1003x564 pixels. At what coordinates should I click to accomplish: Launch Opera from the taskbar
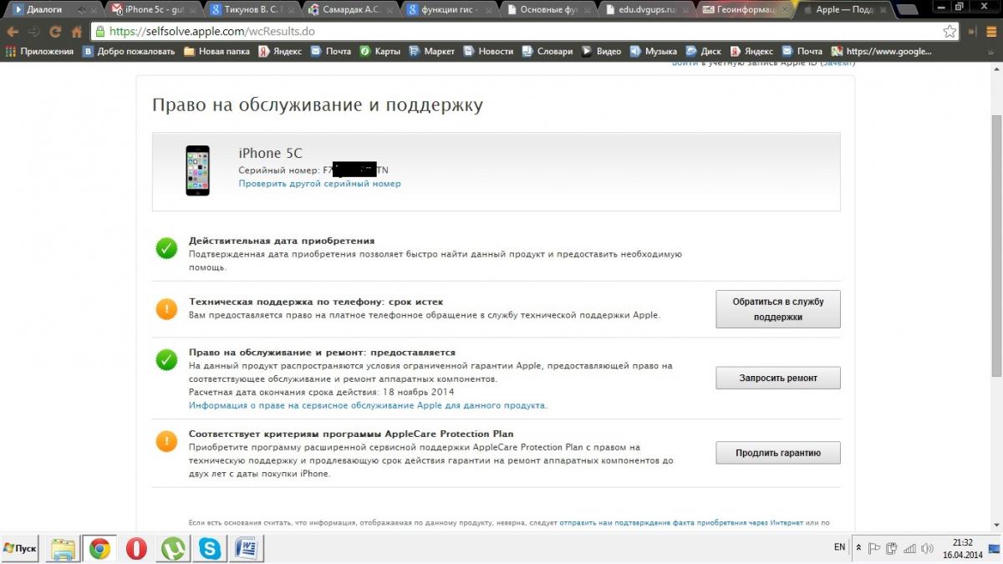[136, 549]
